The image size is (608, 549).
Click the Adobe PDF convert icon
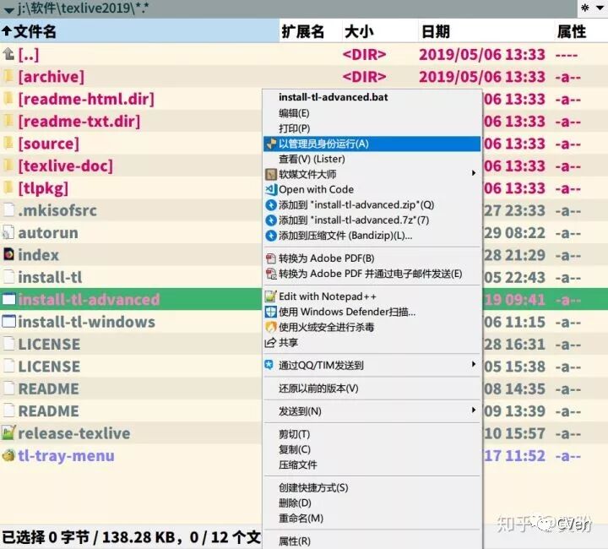(271, 258)
